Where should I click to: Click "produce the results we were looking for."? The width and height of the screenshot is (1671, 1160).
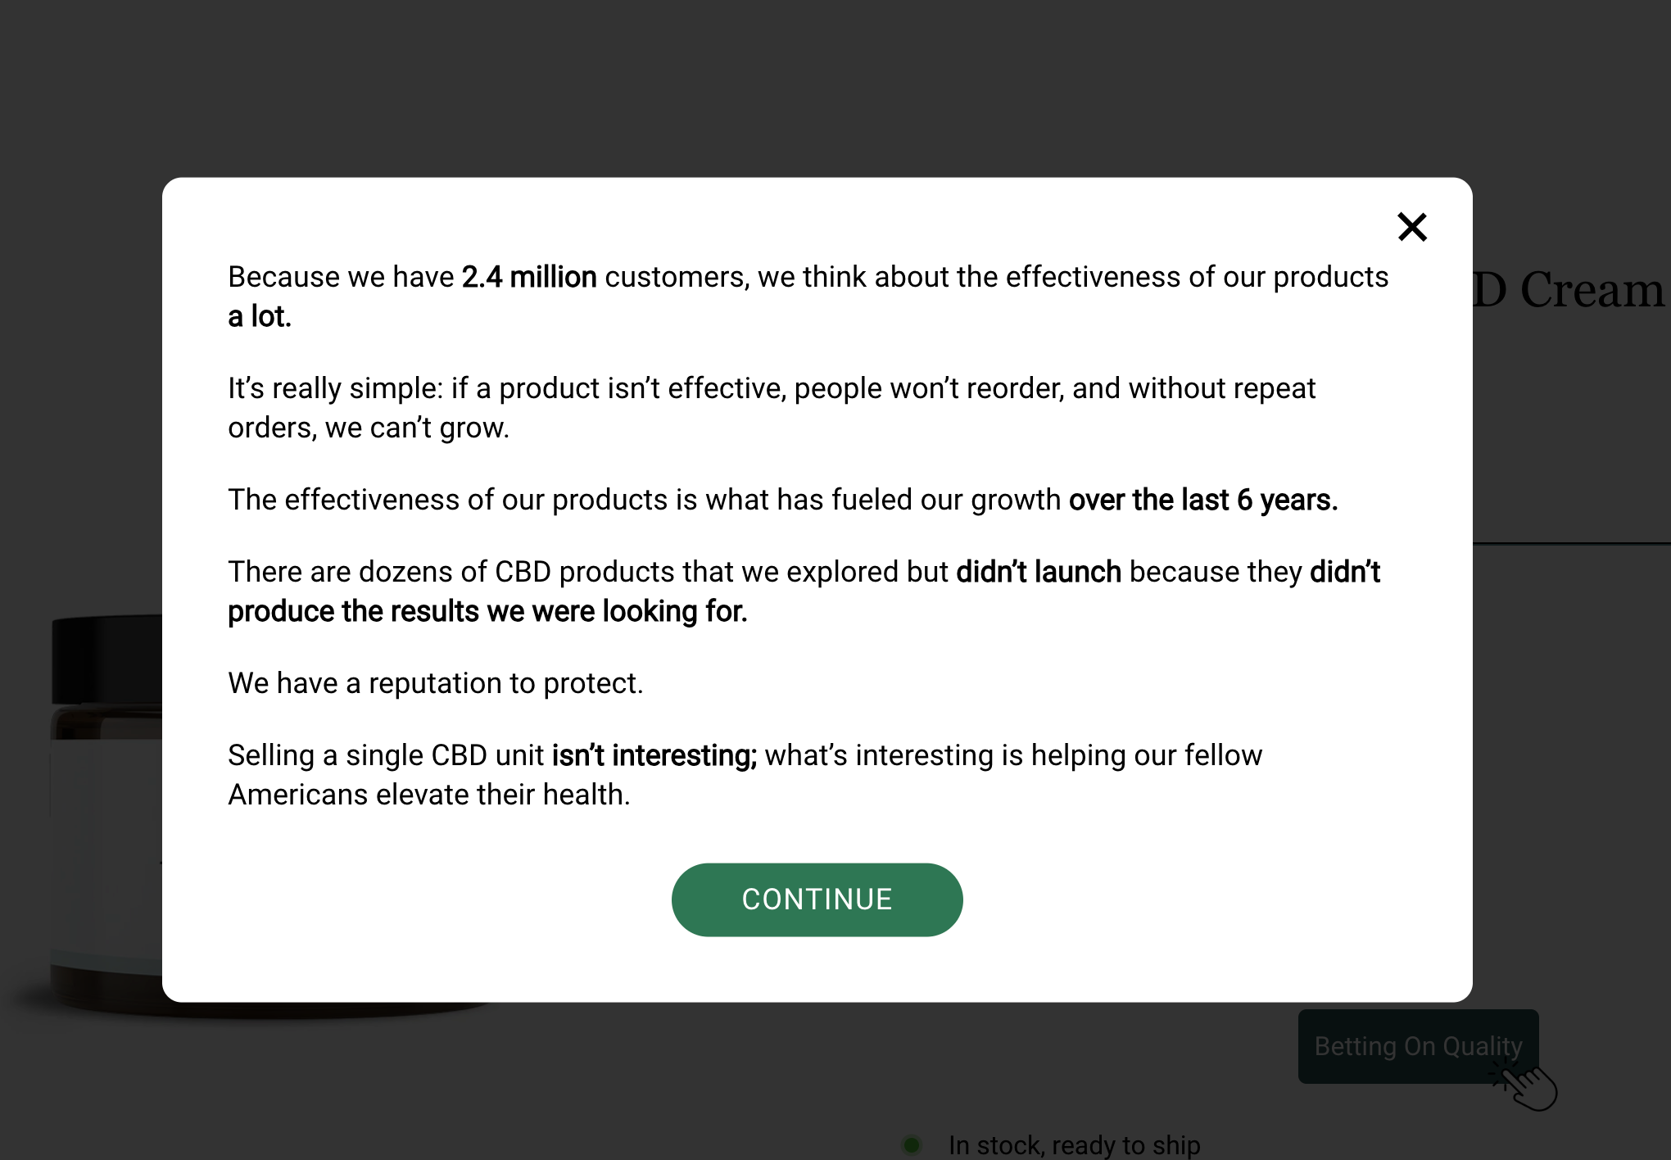487,611
